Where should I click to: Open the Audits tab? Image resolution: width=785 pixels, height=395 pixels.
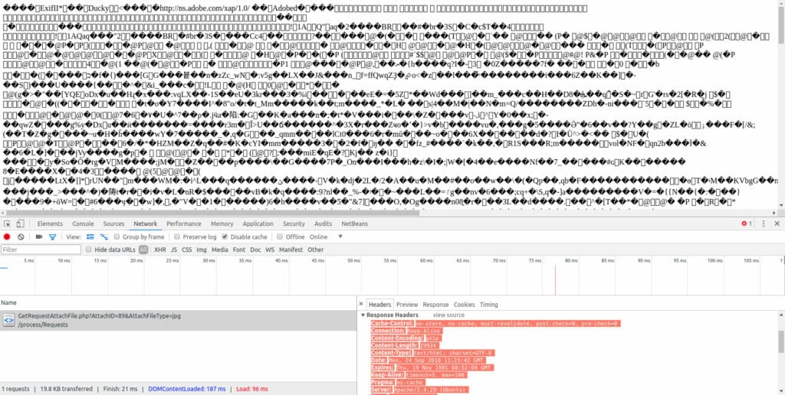(x=323, y=224)
